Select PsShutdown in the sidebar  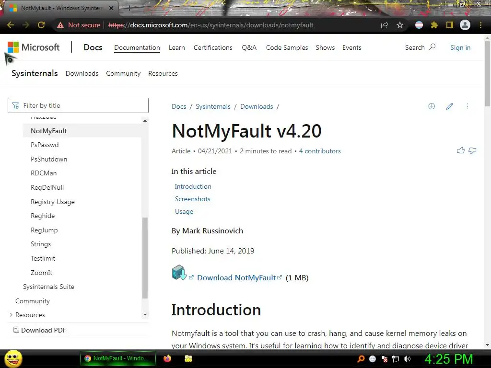(x=49, y=159)
